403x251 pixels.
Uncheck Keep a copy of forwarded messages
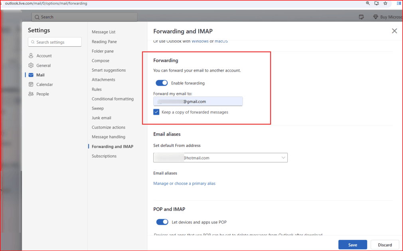coord(156,112)
